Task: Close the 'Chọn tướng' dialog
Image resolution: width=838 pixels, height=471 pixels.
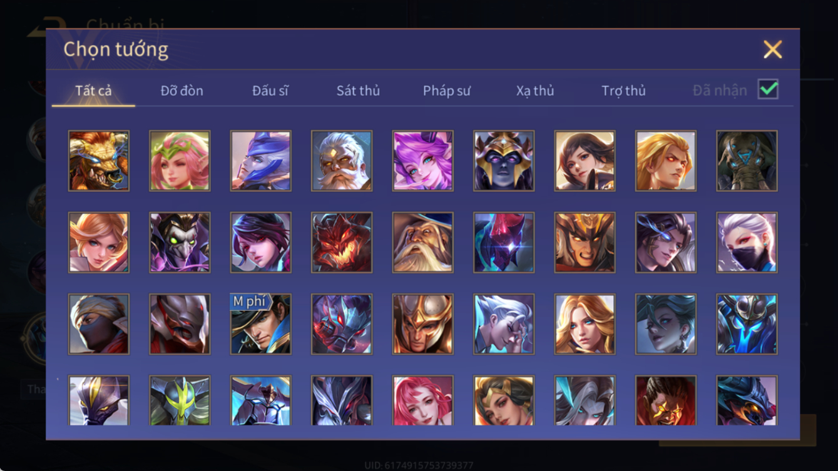Action: pos(772,49)
